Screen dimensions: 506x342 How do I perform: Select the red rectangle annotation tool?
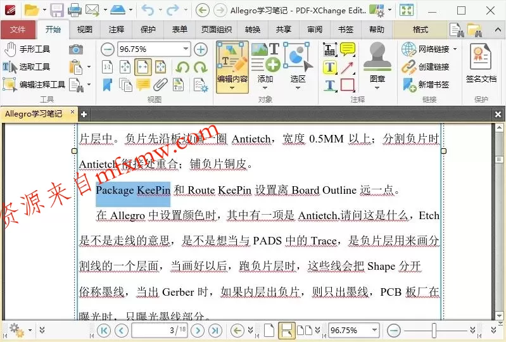[348, 85]
